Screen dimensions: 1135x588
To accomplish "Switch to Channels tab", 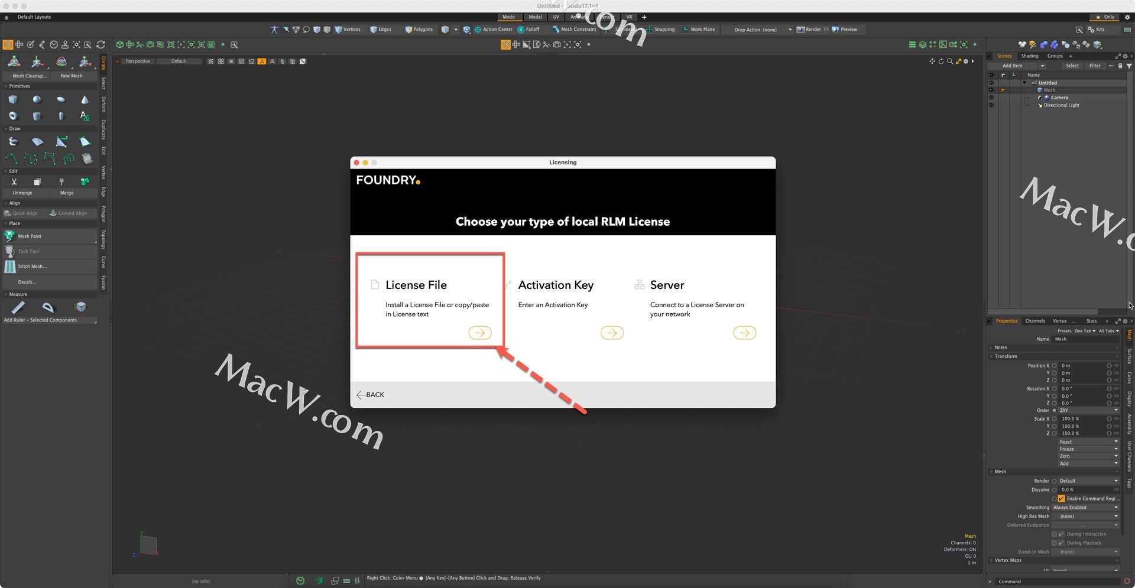I will pos(1035,321).
